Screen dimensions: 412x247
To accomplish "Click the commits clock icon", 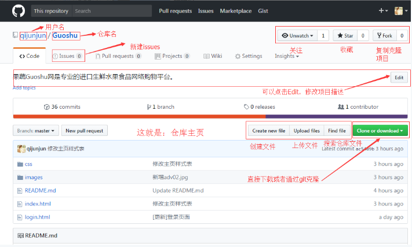I will (x=46, y=107).
